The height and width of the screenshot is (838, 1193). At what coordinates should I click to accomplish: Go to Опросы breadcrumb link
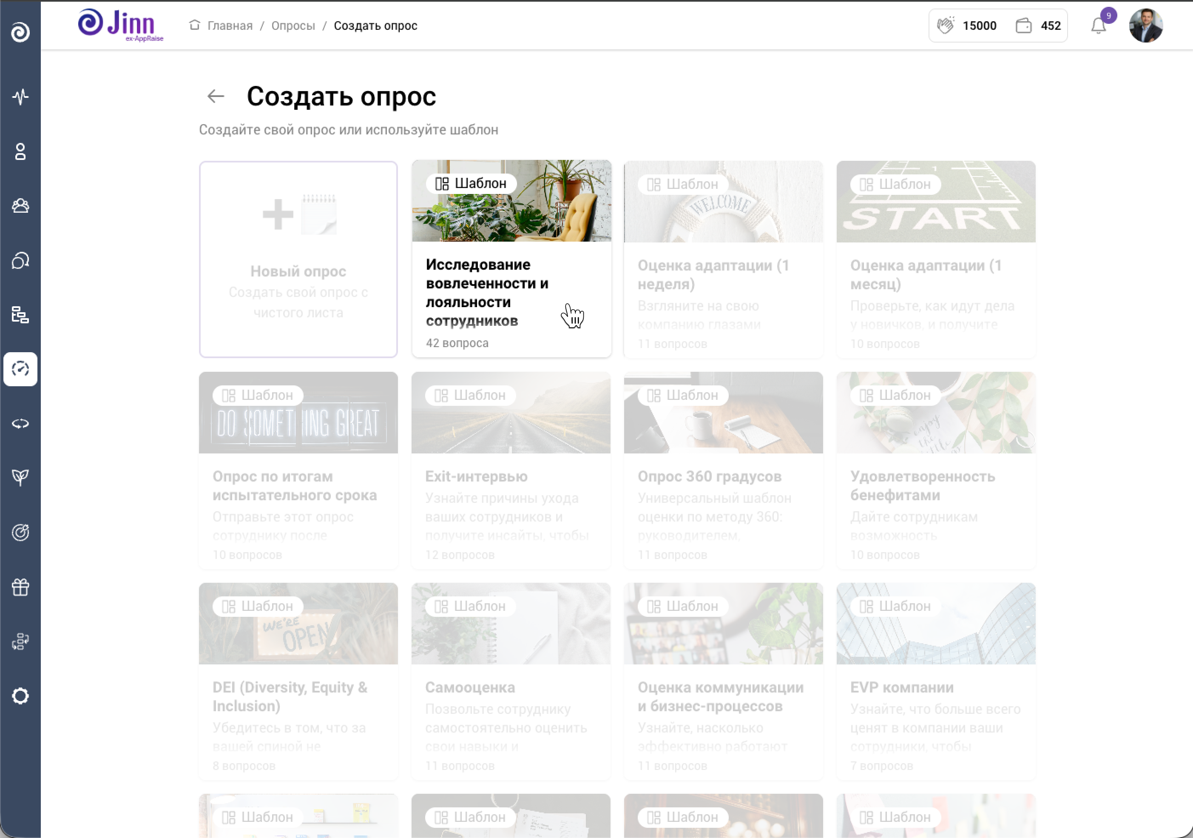pyautogui.click(x=293, y=26)
